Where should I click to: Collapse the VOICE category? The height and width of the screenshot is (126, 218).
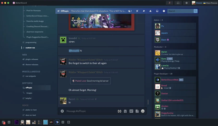[25, 105]
